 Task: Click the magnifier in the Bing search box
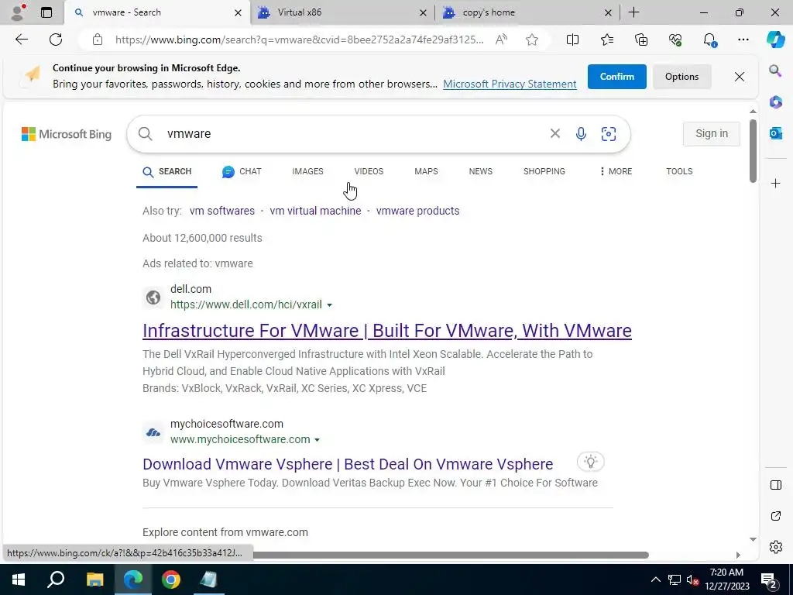coord(145,133)
